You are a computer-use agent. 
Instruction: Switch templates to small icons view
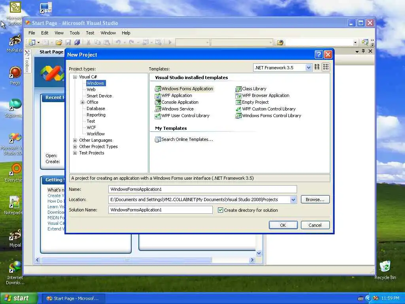click(x=326, y=67)
